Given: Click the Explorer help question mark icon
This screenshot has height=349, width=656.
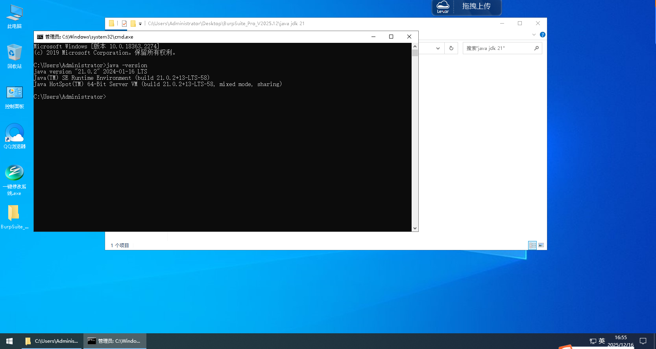Looking at the screenshot, I should coord(543,35).
